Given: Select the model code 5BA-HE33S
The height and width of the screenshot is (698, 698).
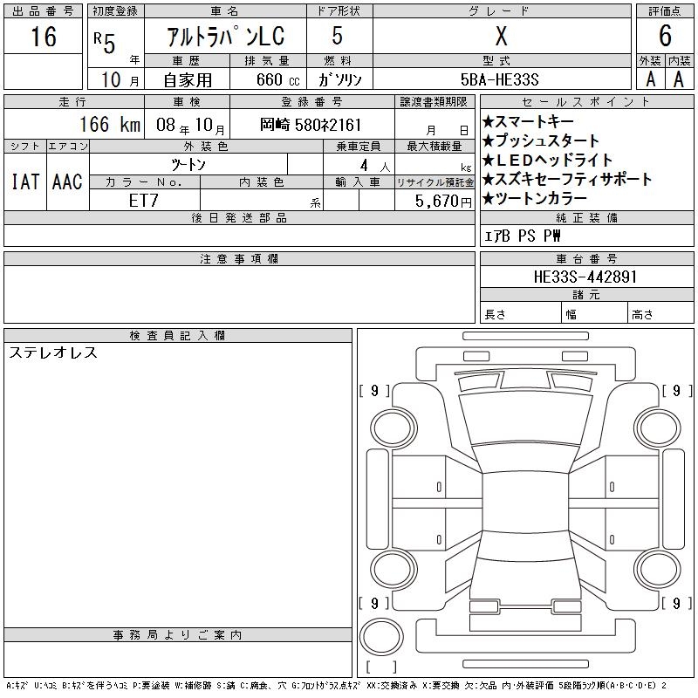Looking at the screenshot, I should (x=501, y=79).
